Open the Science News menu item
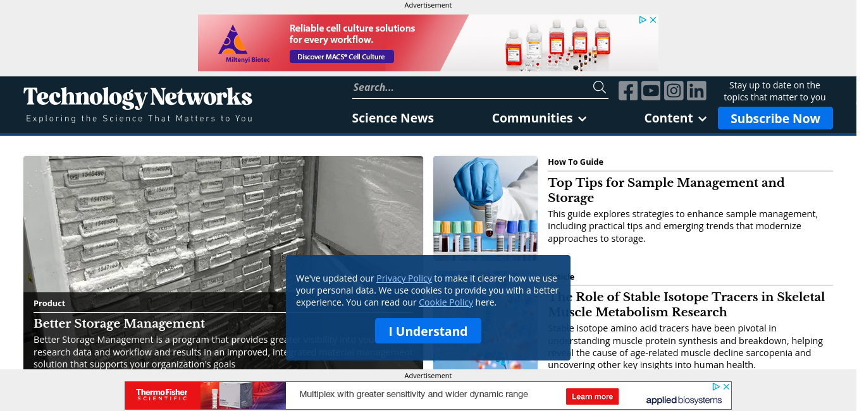864x411 pixels. [x=393, y=118]
